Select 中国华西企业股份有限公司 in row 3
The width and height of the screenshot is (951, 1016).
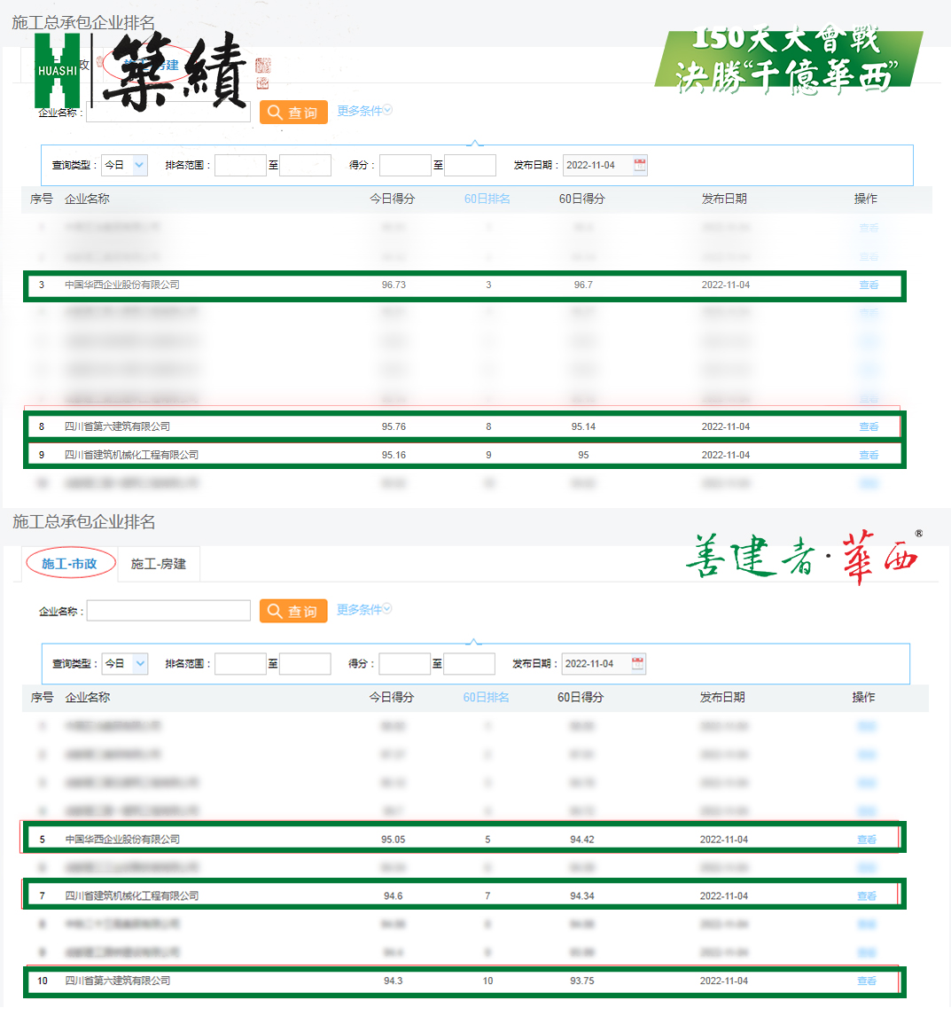click(x=121, y=285)
